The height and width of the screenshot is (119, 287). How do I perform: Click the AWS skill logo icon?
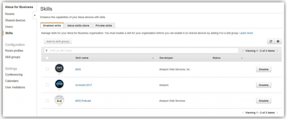pyautogui.click(x=59, y=69)
